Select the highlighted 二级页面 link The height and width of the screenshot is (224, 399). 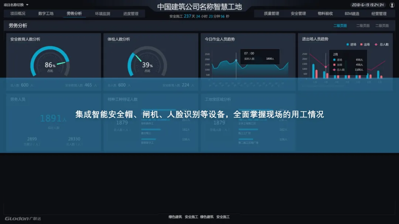tap(340, 26)
